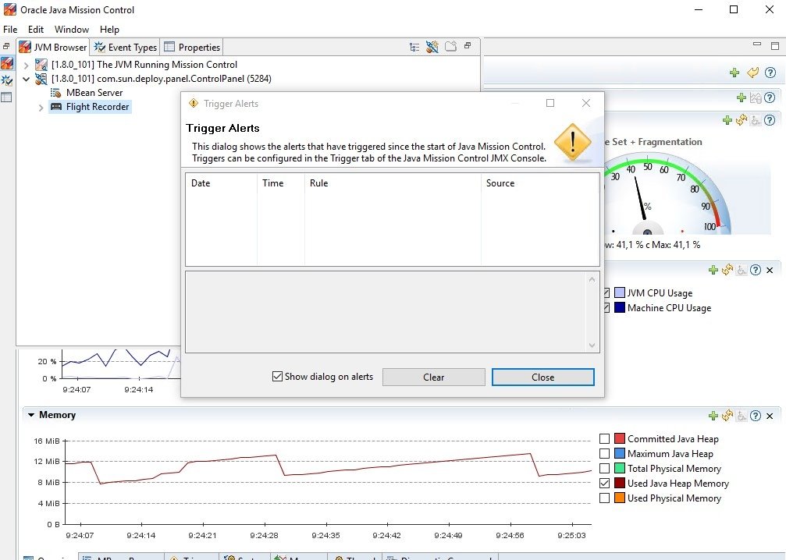The height and width of the screenshot is (560, 786).
Task: Expand the Flight Recorder node
Action: 41,107
